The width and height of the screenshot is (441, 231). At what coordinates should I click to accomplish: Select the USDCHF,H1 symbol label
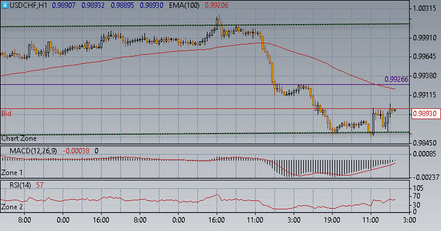(x=28, y=5)
